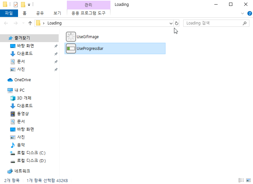The height and width of the screenshot is (184, 253).
Task: Open 로컬 디스크 (D:)
Action: tap(31, 161)
